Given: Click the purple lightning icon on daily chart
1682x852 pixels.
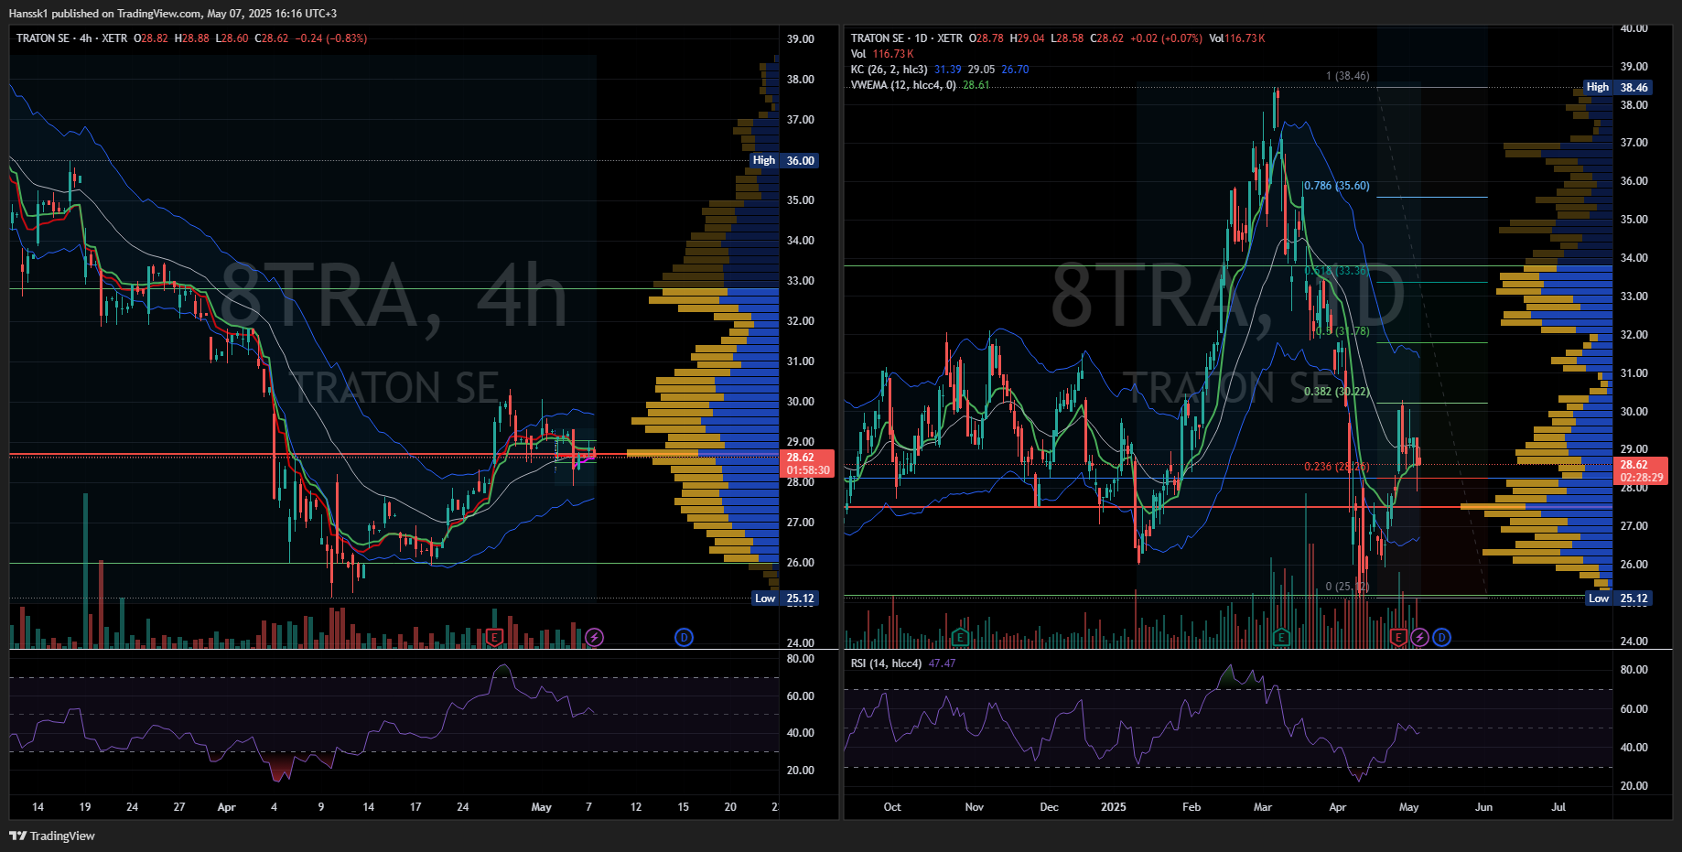Looking at the screenshot, I should pyautogui.click(x=1419, y=637).
